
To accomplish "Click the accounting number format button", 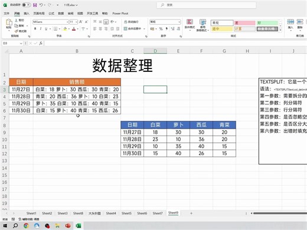I will 152,29.
